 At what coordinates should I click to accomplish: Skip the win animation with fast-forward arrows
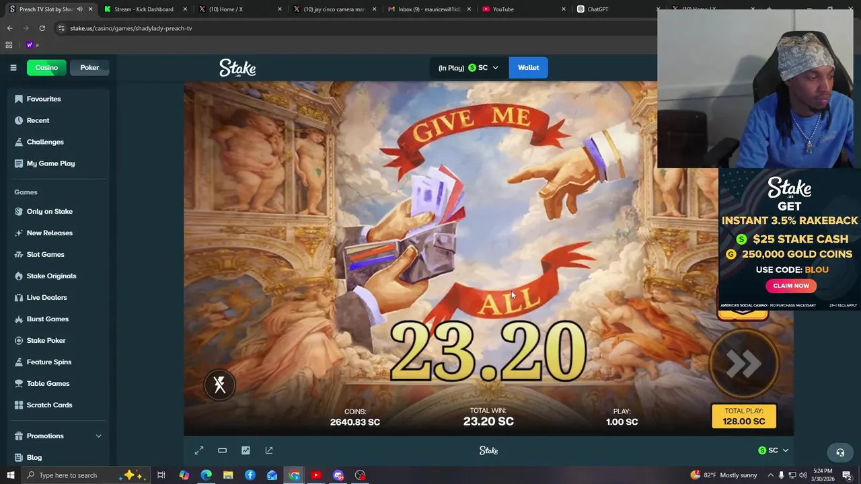tap(744, 364)
